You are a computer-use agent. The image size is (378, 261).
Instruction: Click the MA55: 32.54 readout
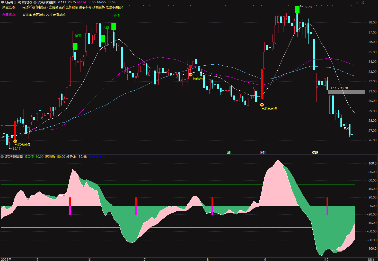106,2
